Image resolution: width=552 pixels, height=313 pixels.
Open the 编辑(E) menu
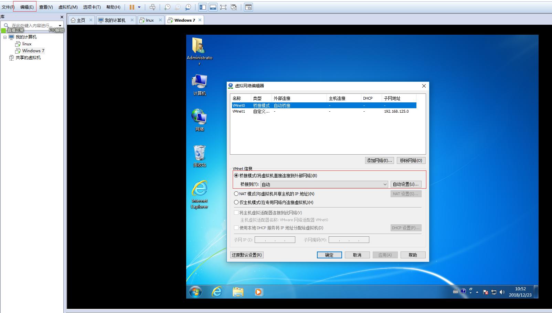27,7
